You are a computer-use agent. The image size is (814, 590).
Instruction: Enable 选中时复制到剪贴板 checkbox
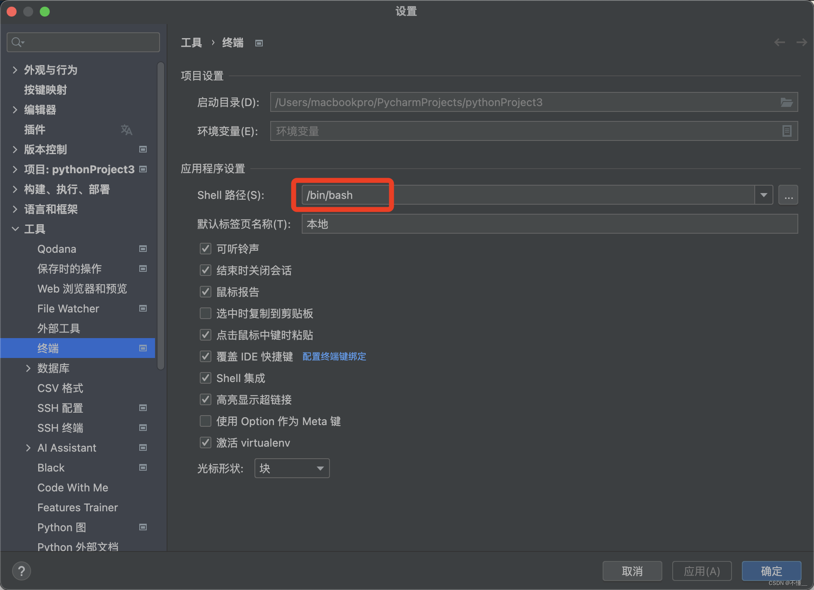(x=206, y=313)
